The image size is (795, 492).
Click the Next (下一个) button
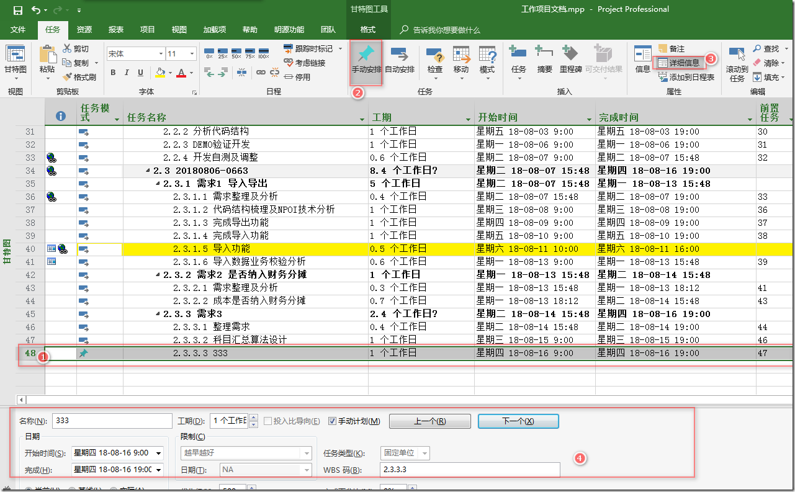coord(518,421)
